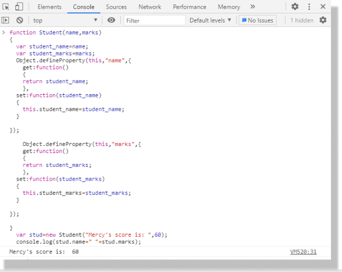This screenshot has width=342, height=272.
Task: Toggle the device toolbar icon
Action: point(19,7)
